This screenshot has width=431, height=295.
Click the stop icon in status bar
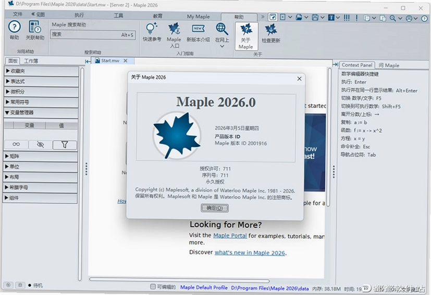point(8,285)
